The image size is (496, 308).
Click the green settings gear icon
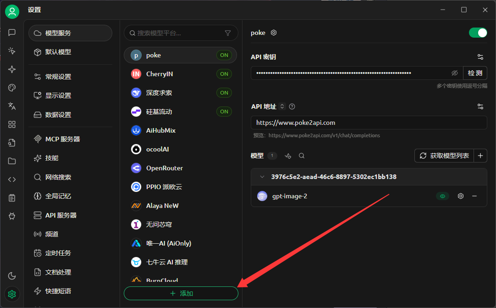[x=12, y=294]
